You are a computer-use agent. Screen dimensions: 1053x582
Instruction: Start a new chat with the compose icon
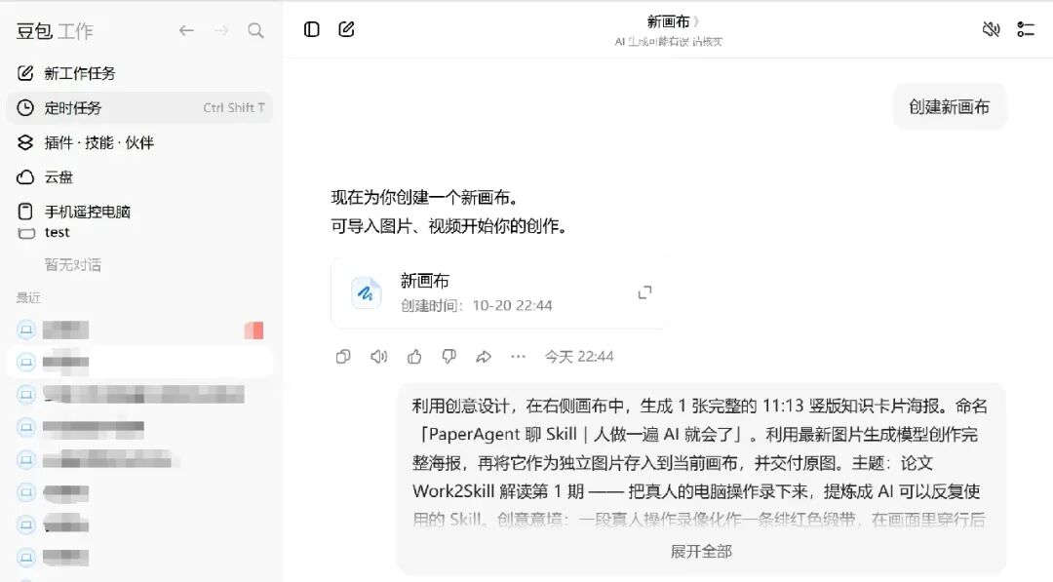click(x=346, y=29)
